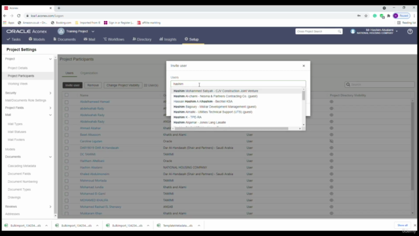This screenshot has height=236, width=419.
Task: Click the Users input field containing hashim
Action: click(x=238, y=84)
